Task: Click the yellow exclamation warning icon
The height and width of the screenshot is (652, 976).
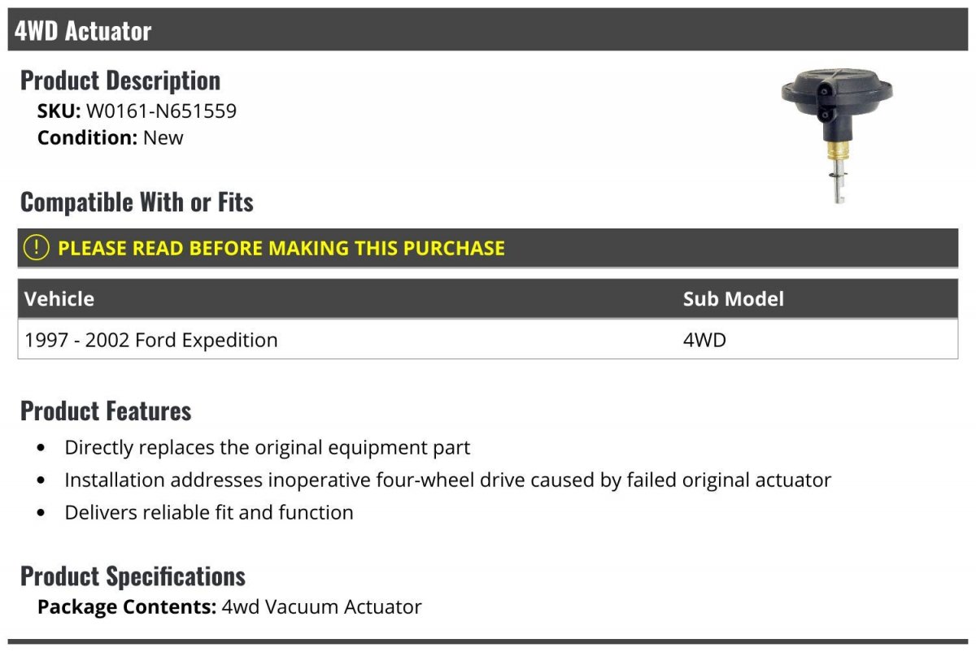Action: point(36,248)
